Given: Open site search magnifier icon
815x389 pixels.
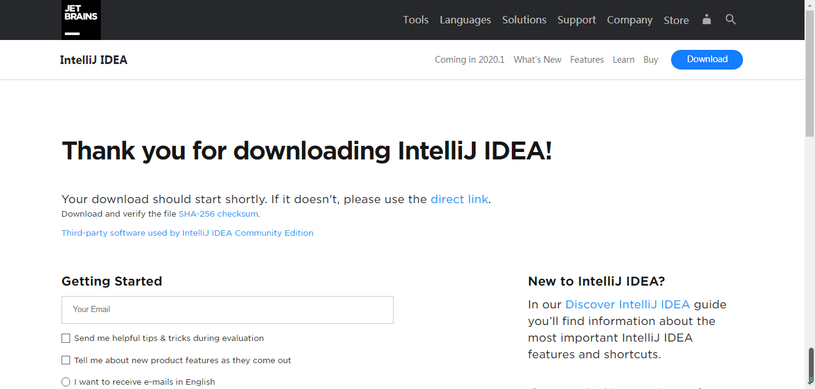Looking at the screenshot, I should coord(731,20).
